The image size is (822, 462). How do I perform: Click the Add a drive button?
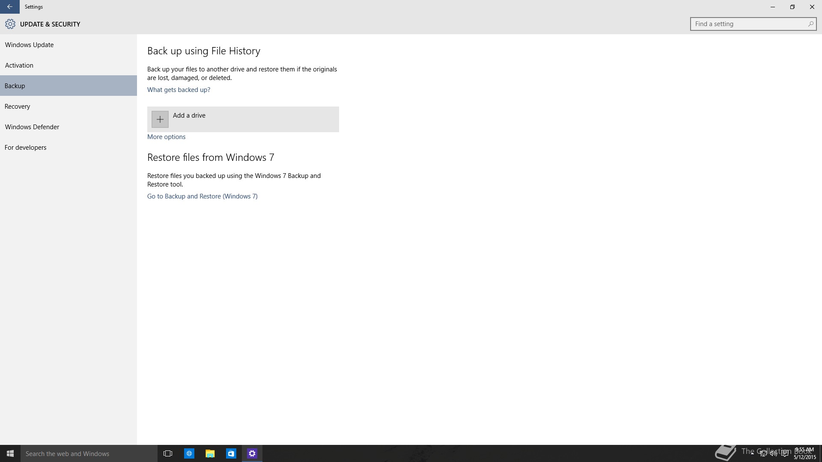243,119
